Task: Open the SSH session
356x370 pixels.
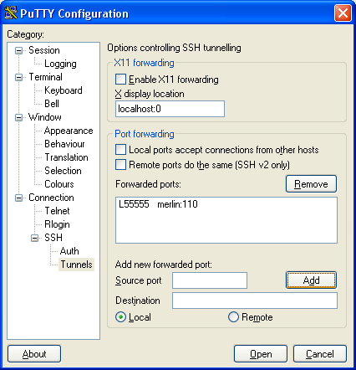Action: point(261,354)
